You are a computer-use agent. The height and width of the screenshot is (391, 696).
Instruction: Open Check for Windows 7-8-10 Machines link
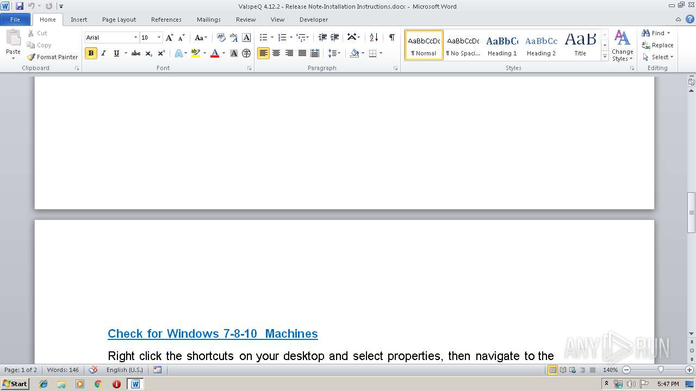click(x=213, y=333)
